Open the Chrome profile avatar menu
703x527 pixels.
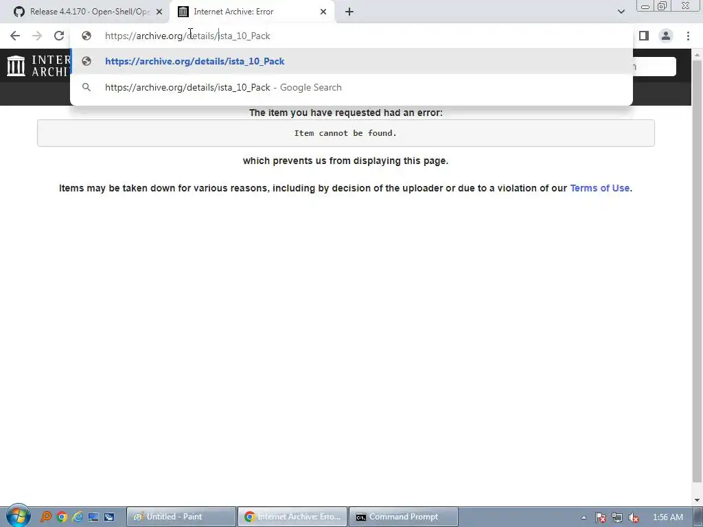click(666, 36)
